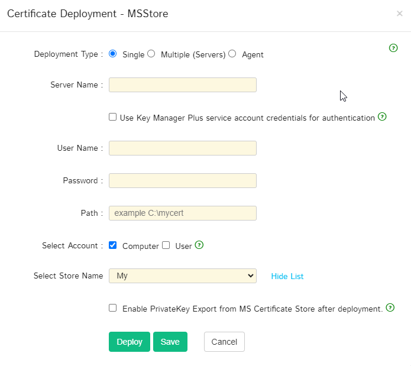Select the Single deployment type
Image resolution: width=411 pixels, height=366 pixels.
[x=113, y=54]
